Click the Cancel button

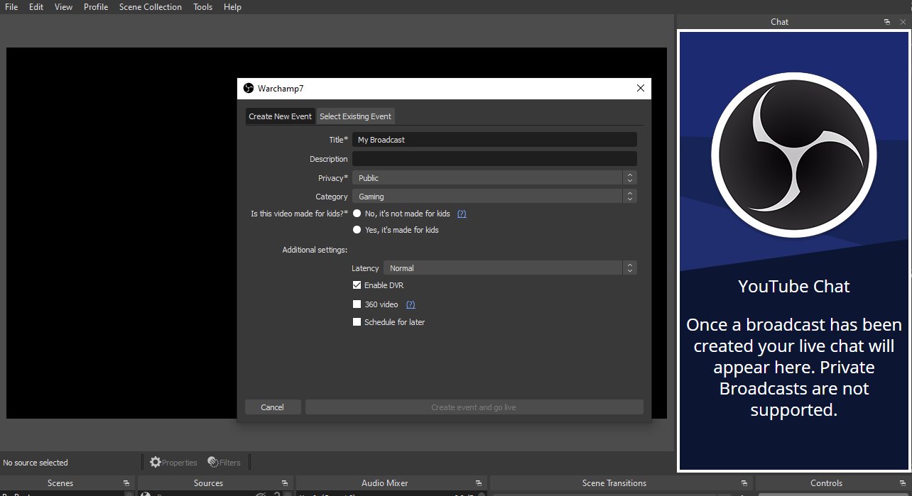pyautogui.click(x=273, y=407)
